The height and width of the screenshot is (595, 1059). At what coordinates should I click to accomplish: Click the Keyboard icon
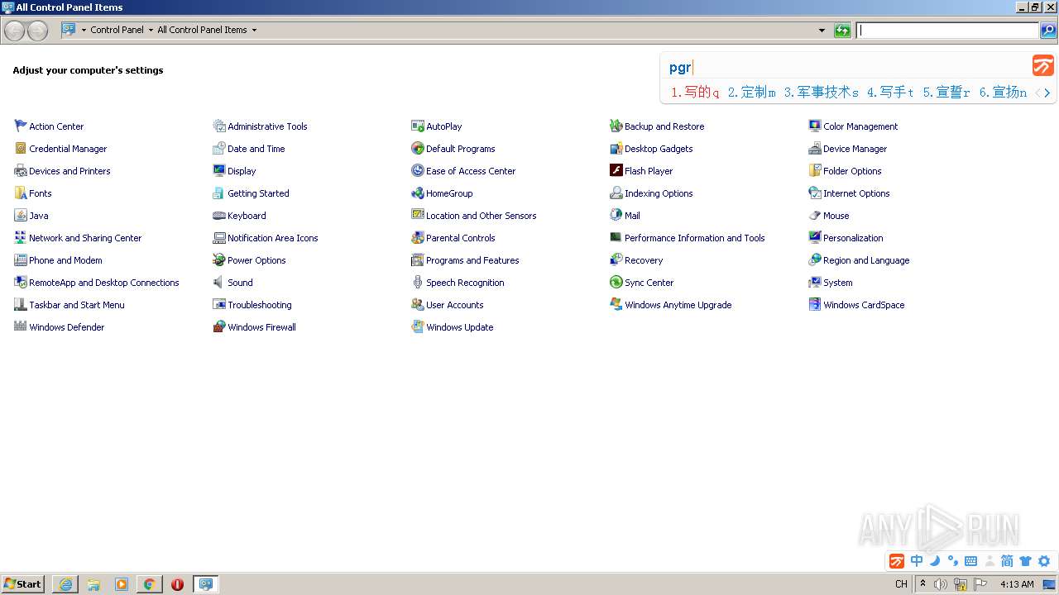(x=219, y=215)
